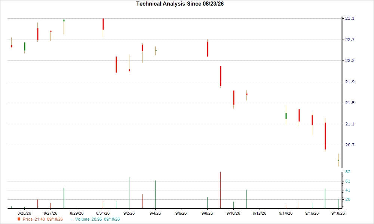Click the 9/8/26 date label
Screen dimensions: 374x224
(x=207, y=213)
